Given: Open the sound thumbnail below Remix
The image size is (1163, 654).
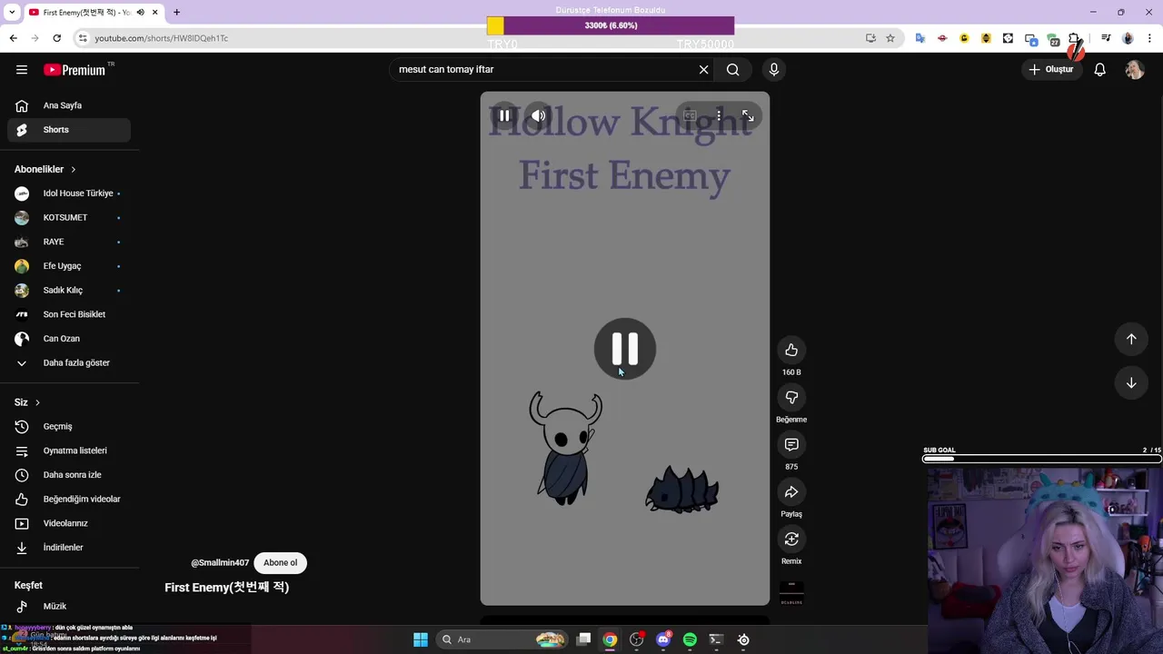Looking at the screenshot, I should point(791,592).
